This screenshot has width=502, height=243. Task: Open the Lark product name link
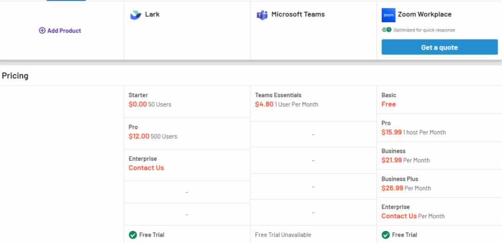point(152,14)
